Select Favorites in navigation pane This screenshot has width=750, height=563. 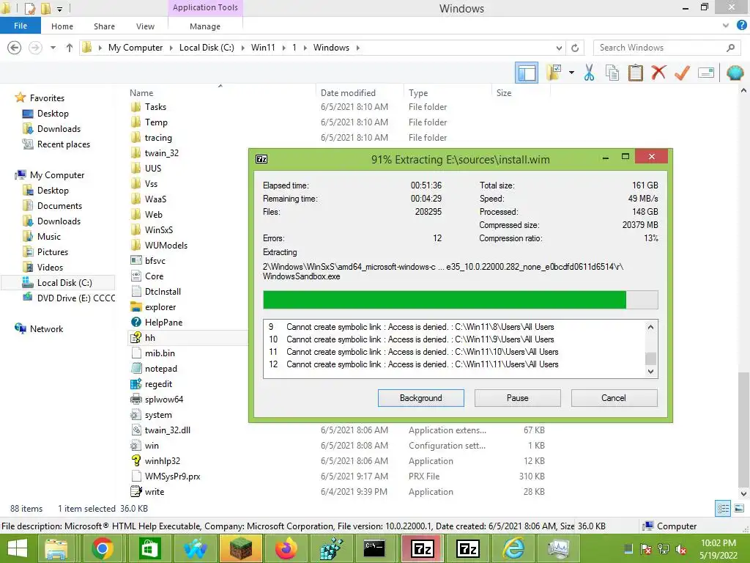[40, 97]
